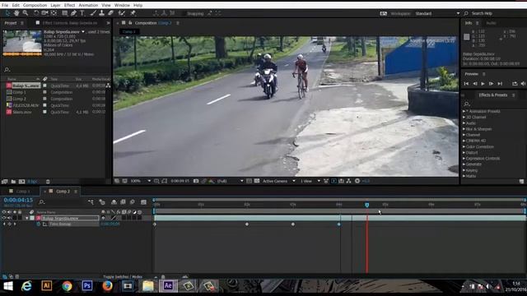This screenshot has height=296, width=527.
Task: Expand the Color Correction category
Action: pyautogui.click(x=464, y=146)
